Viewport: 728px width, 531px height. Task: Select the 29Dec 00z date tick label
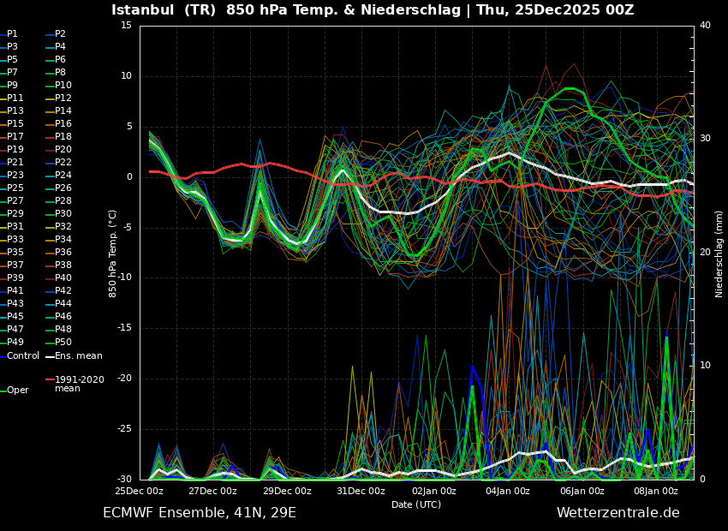(x=288, y=491)
